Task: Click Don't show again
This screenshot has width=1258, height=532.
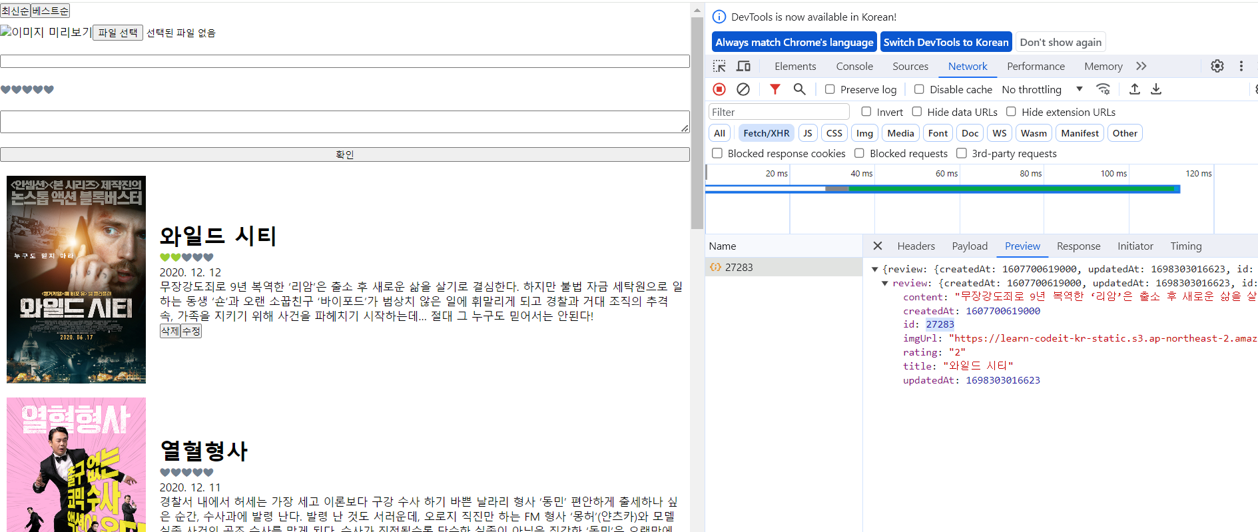Action: pyautogui.click(x=1060, y=42)
